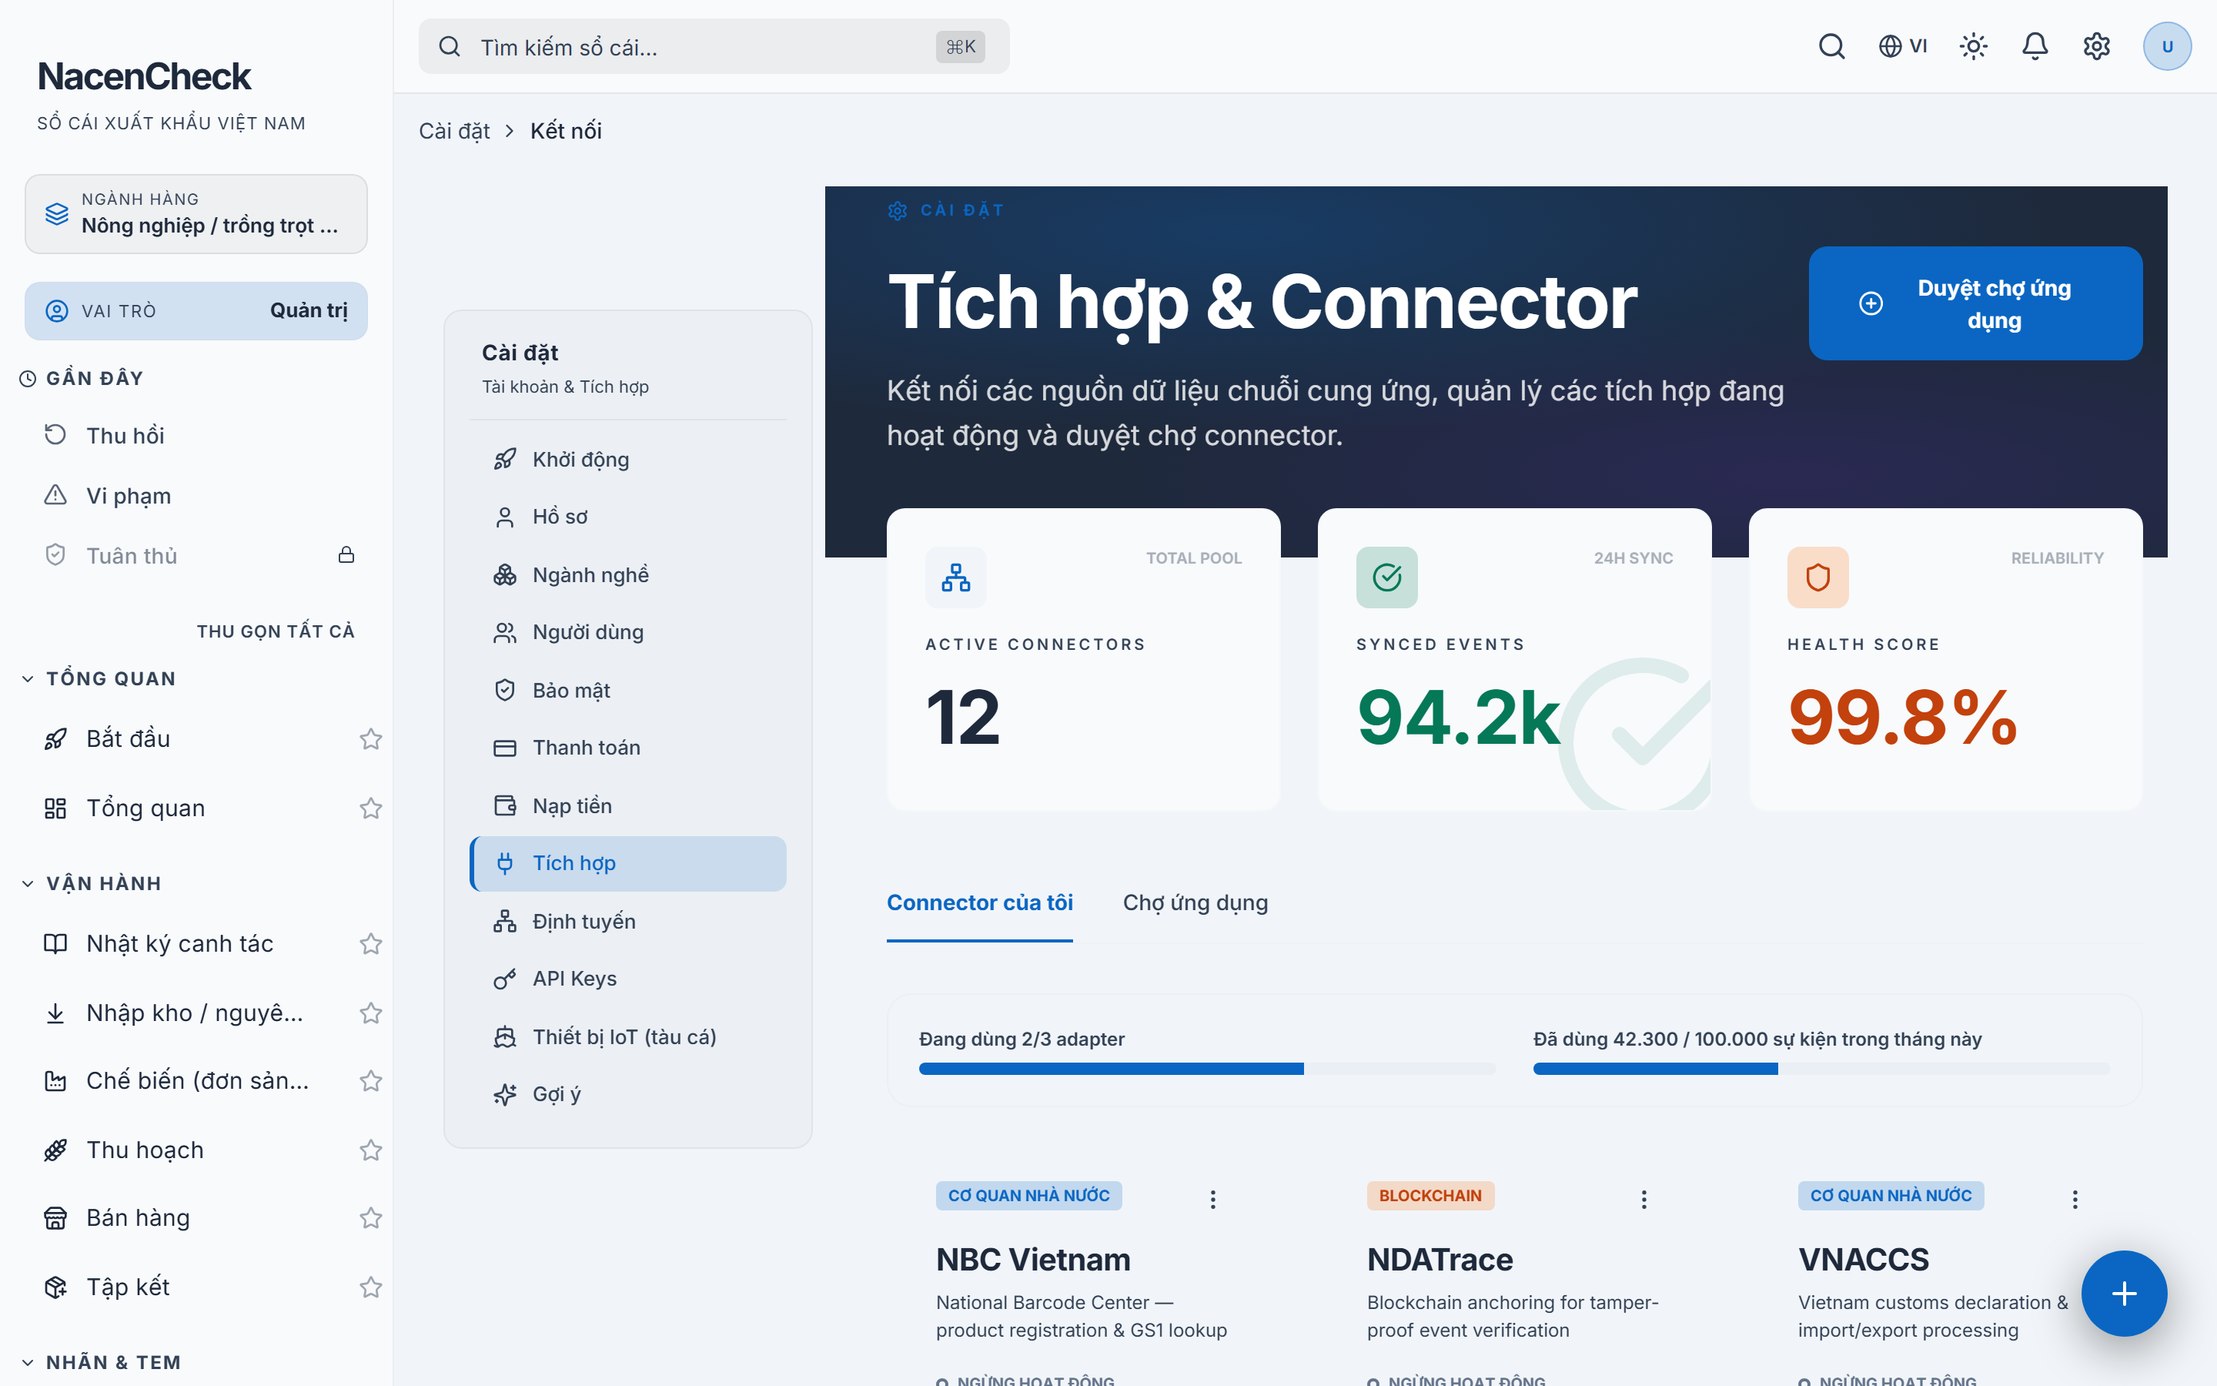Click the adapter usage progress bar
Image resolution: width=2217 pixels, height=1386 pixels.
pos(1208,1069)
